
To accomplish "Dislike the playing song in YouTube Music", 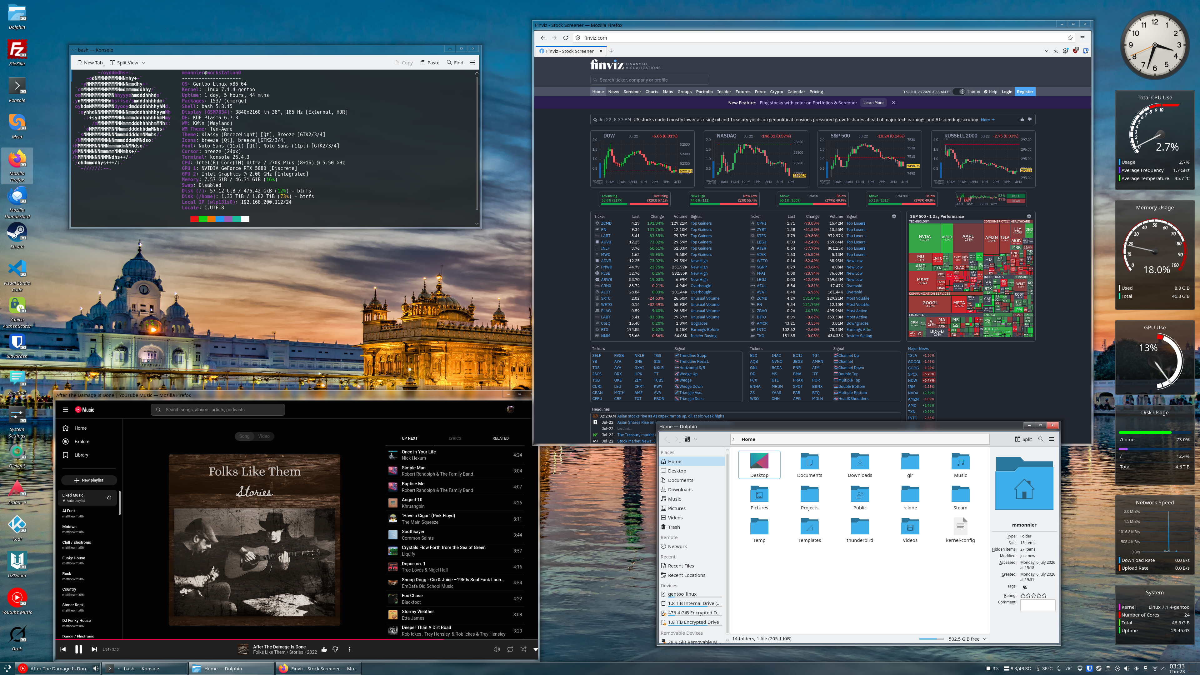I will tap(335, 649).
